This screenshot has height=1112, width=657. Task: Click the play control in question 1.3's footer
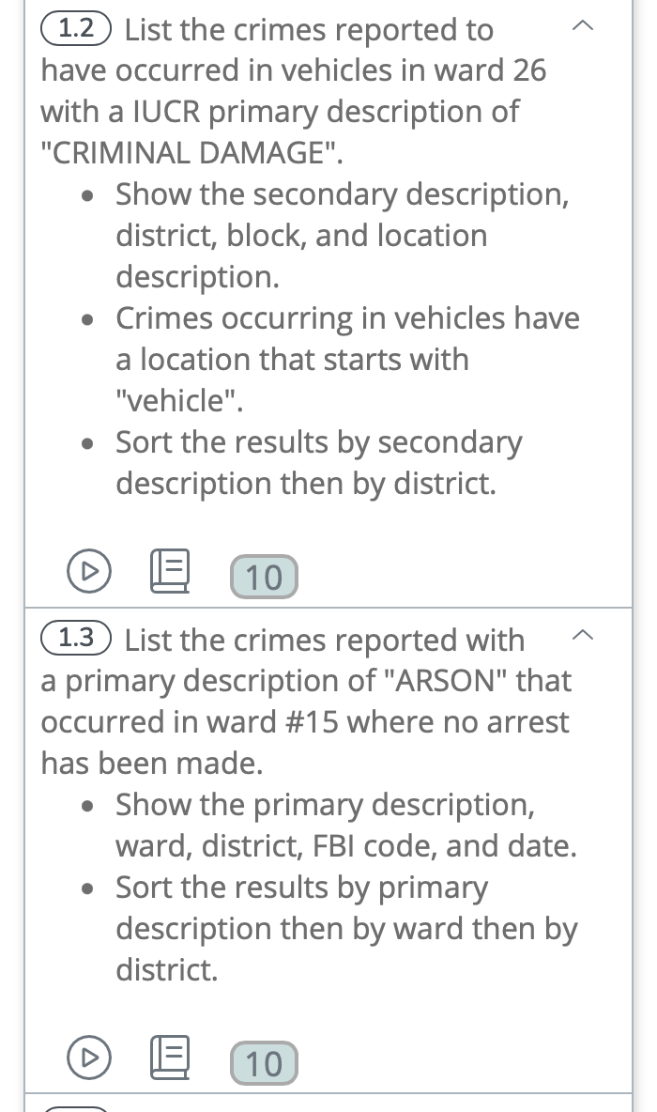[x=89, y=1058]
